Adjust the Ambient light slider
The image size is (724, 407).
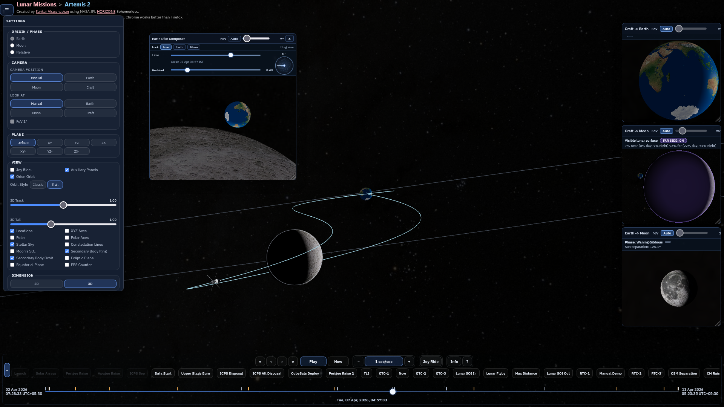coord(187,70)
